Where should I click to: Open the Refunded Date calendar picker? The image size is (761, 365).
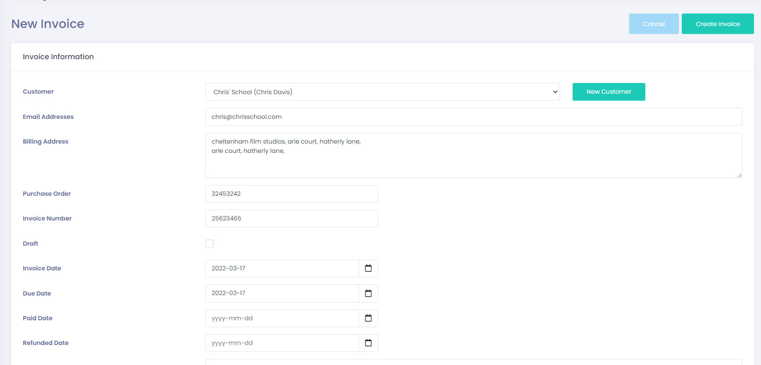[368, 343]
